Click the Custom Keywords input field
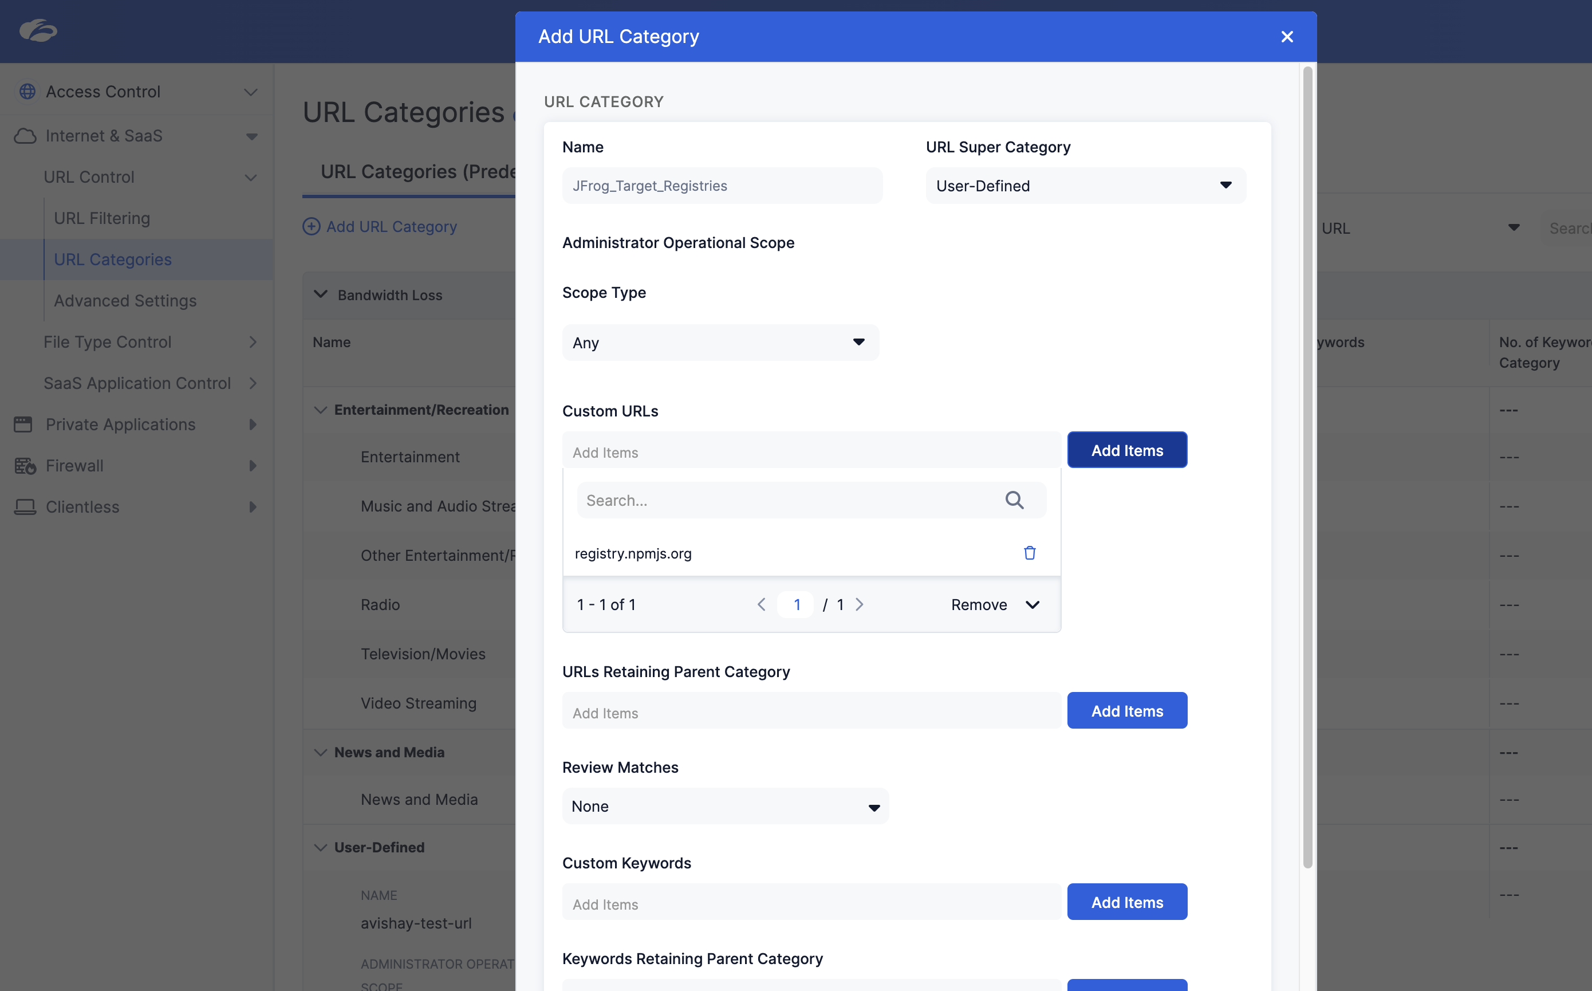 click(811, 903)
